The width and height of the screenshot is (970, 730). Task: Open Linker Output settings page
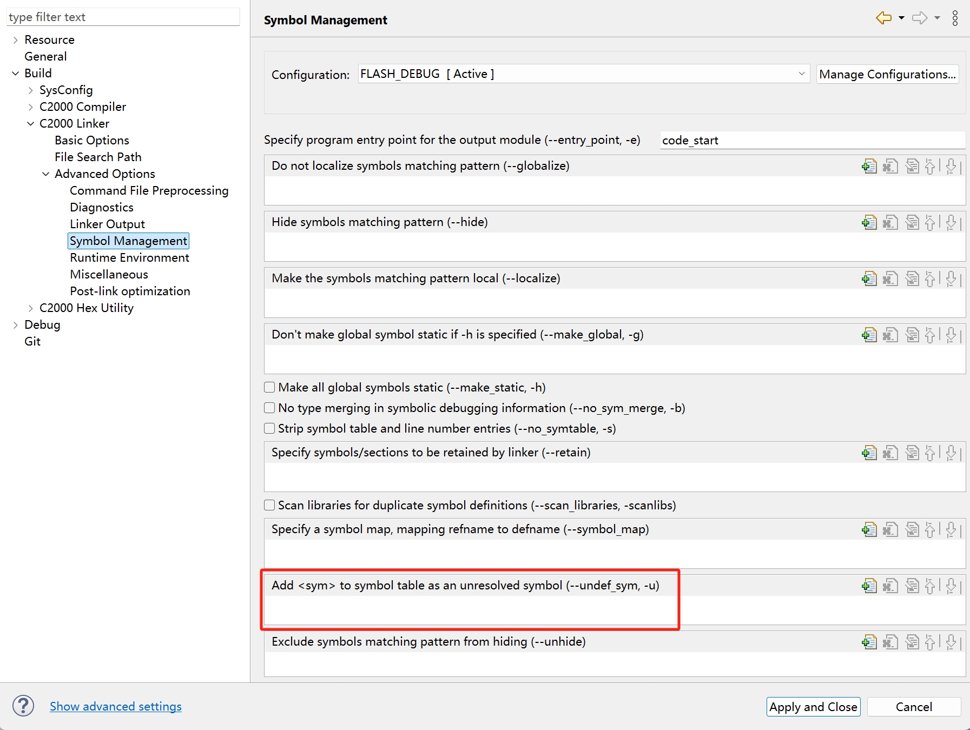tap(107, 224)
